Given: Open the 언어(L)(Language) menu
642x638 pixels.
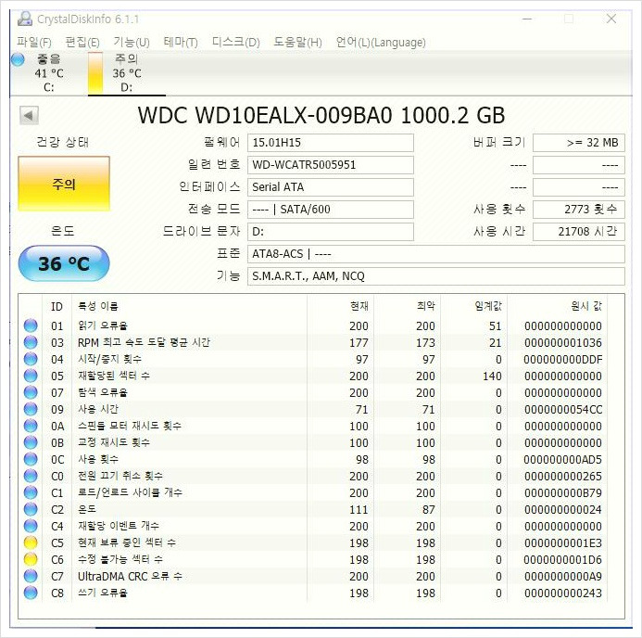Looking at the screenshot, I should click(381, 43).
